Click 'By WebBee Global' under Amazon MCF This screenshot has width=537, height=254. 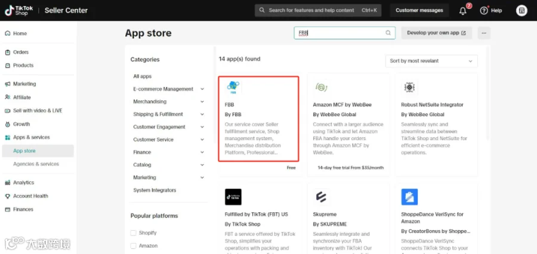tap(334, 114)
